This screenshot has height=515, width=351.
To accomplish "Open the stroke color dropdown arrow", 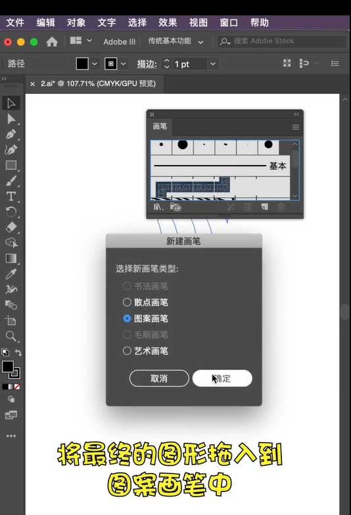I will [x=124, y=64].
